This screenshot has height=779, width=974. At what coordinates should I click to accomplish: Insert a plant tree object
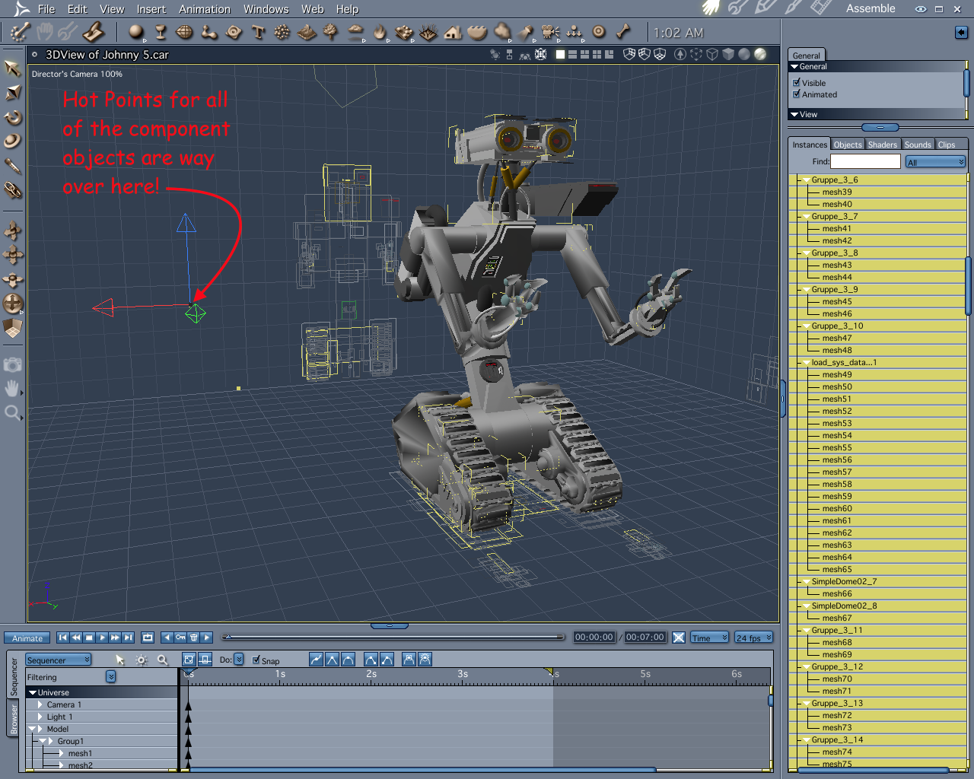click(x=331, y=32)
